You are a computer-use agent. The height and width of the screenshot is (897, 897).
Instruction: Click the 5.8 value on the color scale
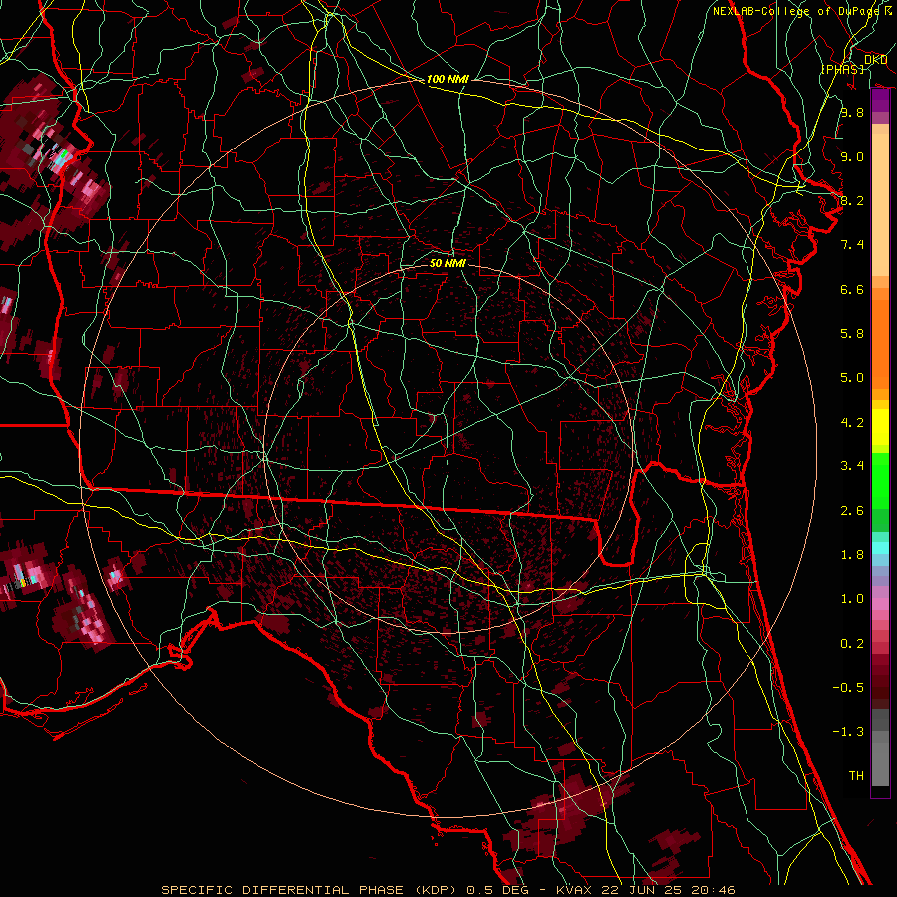coord(852,334)
